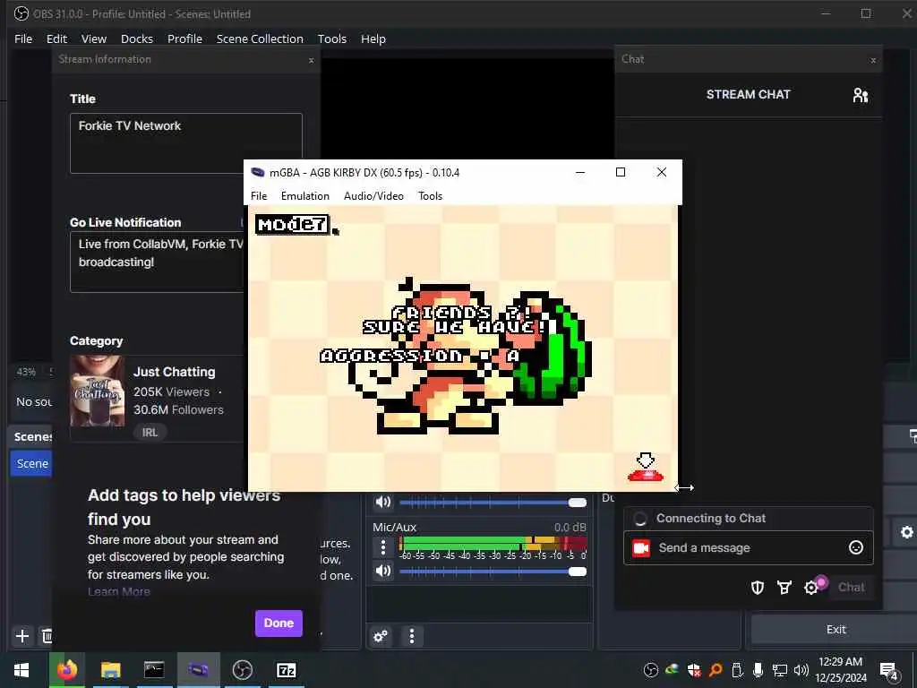Open the OBS Tools menu

pos(331,39)
